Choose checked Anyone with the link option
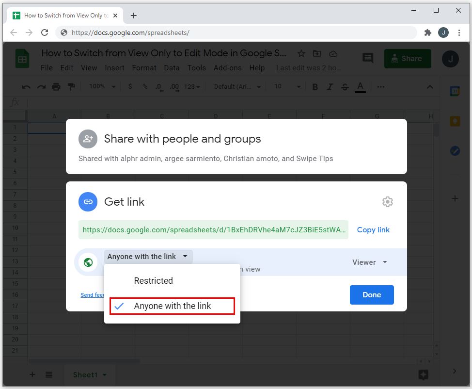 [x=172, y=306]
